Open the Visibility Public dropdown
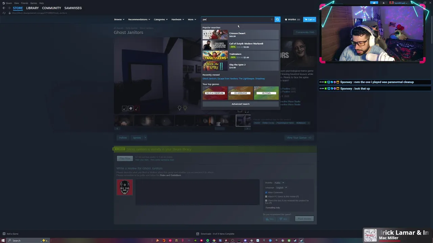The width and height of the screenshot is (433, 243). [x=279, y=183]
